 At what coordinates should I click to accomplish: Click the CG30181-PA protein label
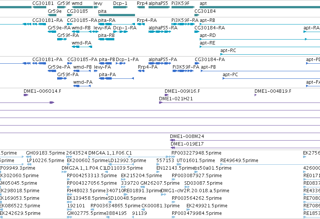tap(47, 60)
